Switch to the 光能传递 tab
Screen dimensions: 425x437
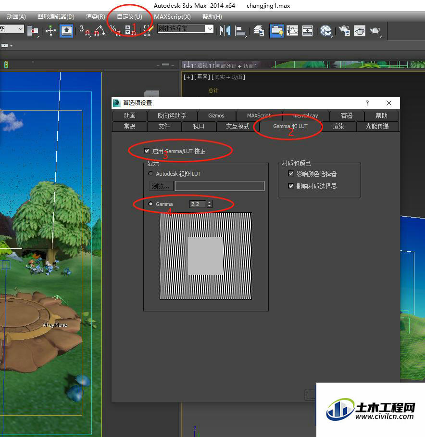click(x=377, y=126)
